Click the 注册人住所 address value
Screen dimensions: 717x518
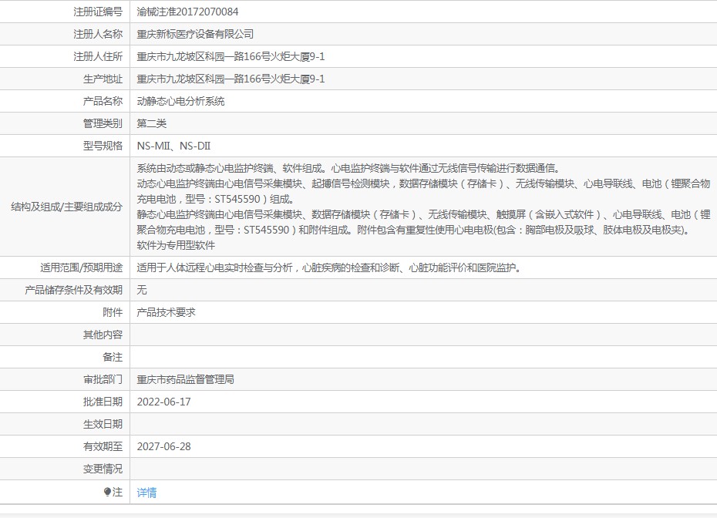click(231, 57)
